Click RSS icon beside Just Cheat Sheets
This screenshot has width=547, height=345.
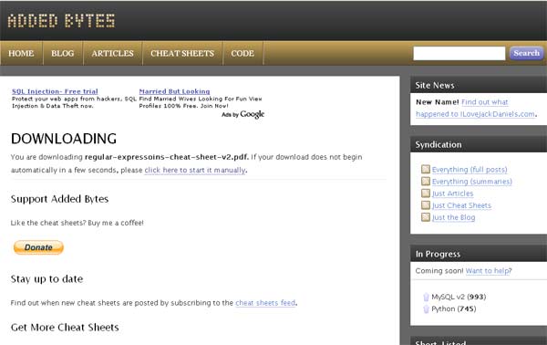pyautogui.click(x=426, y=205)
